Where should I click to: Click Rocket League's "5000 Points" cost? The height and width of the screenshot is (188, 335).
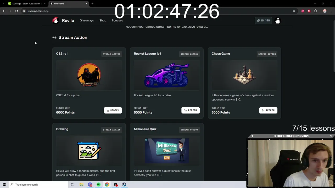tap(143, 112)
